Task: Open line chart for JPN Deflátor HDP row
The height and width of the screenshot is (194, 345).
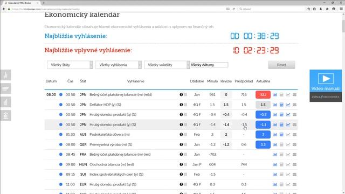Action: 288,105
